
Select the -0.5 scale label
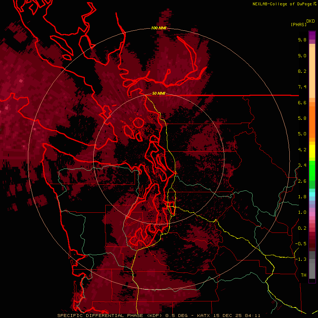(301, 244)
